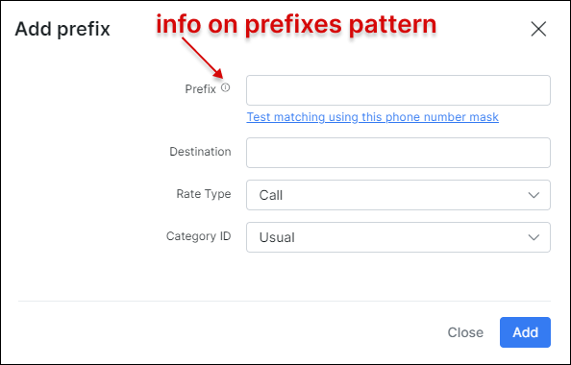Click the chevron arrow in Rate Type field
Screen dimensions: 571x365
[534, 195]
